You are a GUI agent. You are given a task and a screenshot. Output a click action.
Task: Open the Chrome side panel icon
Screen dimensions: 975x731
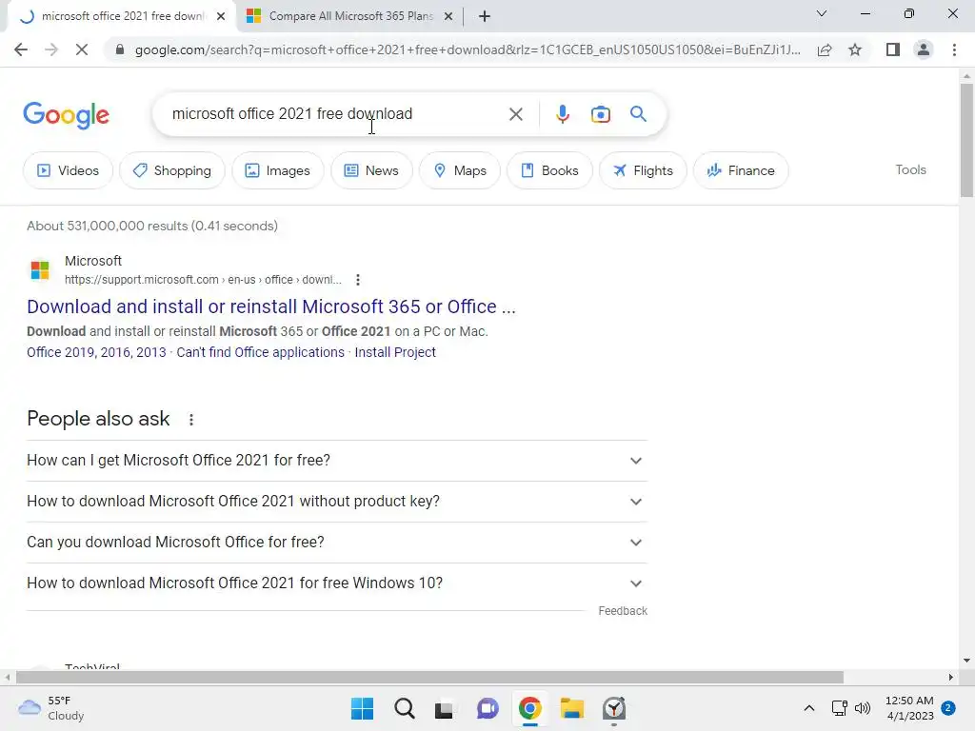(x=893, y=49)
